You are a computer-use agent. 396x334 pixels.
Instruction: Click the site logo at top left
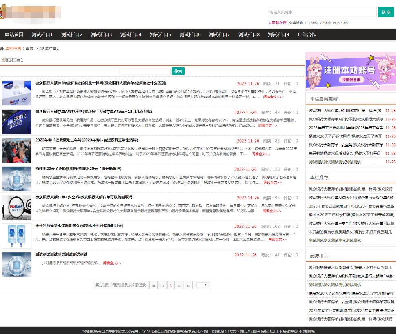pos(31,13)
